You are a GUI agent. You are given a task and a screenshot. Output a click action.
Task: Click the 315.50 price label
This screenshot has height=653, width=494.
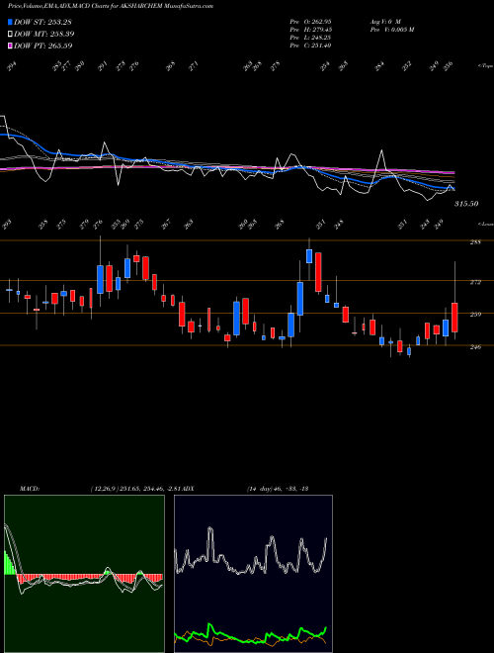coord(466,204)
